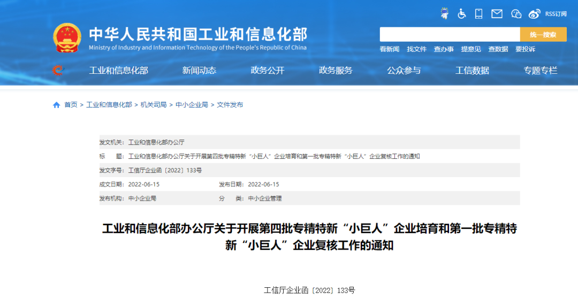Click the 找文件 quick link
The image size is (578, 306).
pos(416,49)
